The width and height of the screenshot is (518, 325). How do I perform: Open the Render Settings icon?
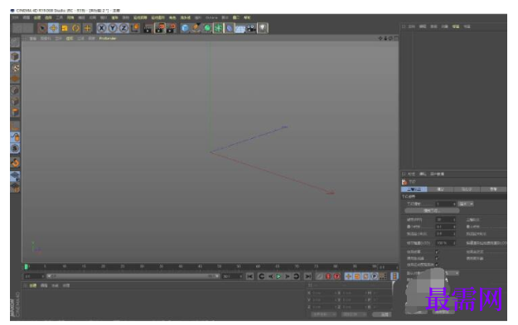[171, 28]
